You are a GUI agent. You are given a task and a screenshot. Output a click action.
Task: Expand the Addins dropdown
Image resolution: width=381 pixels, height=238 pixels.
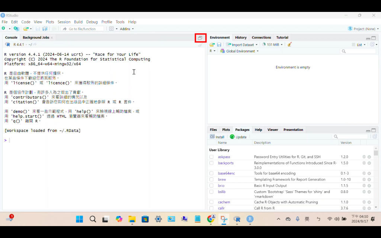(x=127, y=29)
